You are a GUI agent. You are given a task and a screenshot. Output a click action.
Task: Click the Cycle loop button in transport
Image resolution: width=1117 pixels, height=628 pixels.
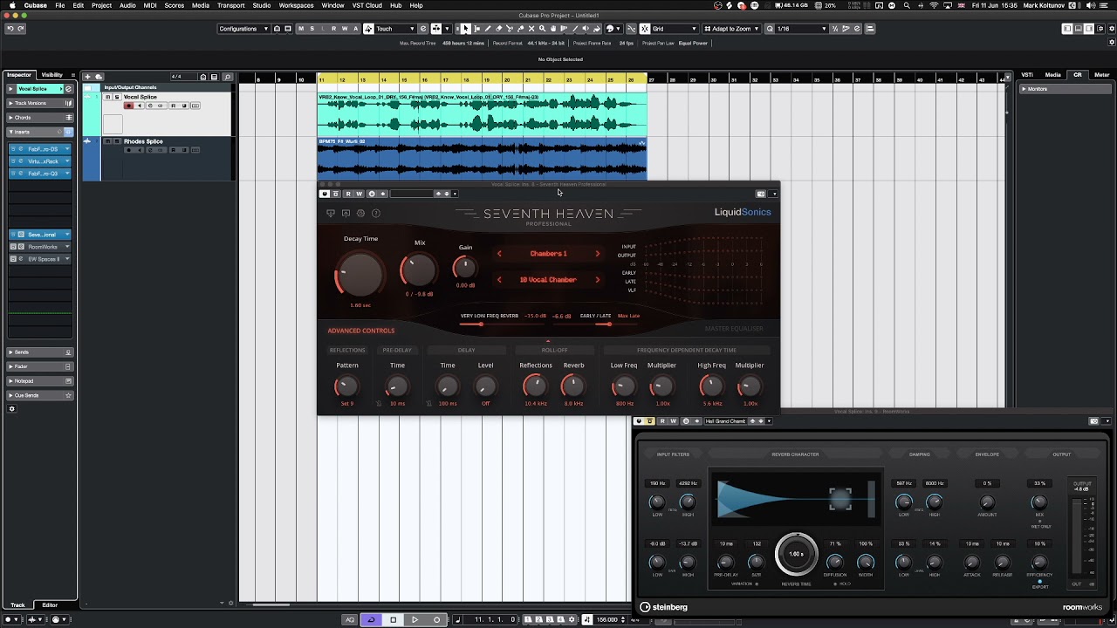tap(371, 619)
